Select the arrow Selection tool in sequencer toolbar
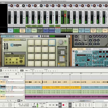Viewport: 108px width, 108px height. tap(1, 70)
